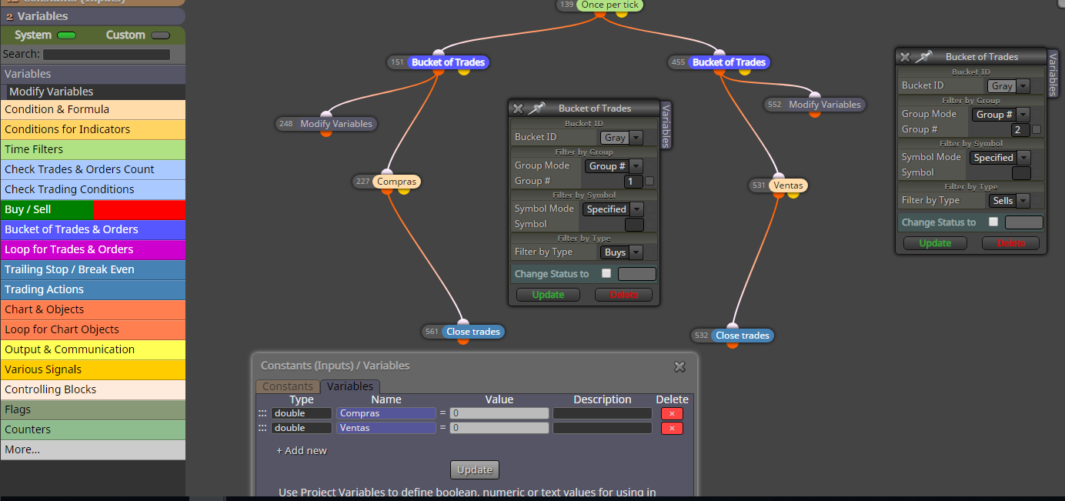Select Modify Variables block 552
The image size is (1065, 501).
(825, 105)
